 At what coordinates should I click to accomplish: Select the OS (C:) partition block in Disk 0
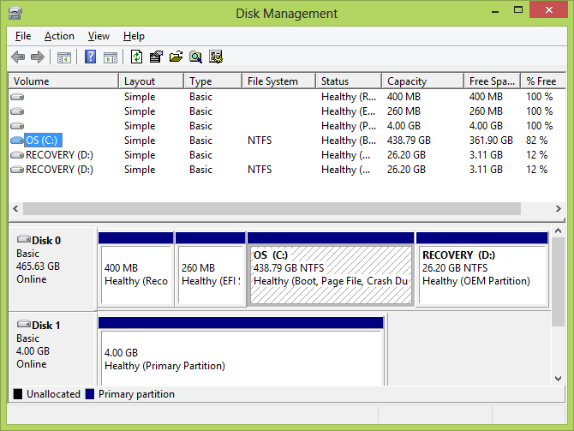[x=331, y=274]
